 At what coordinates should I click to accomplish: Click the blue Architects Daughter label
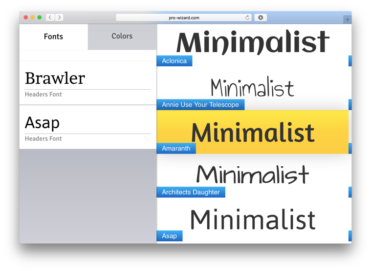pos(191,192)
